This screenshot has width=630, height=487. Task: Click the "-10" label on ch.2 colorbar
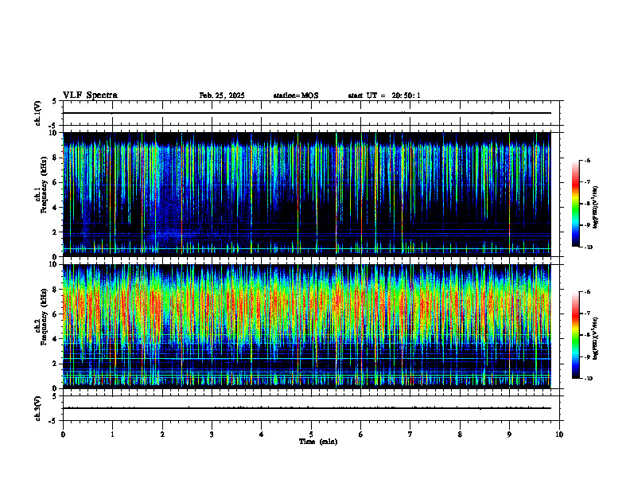click(x=588, y=379)
